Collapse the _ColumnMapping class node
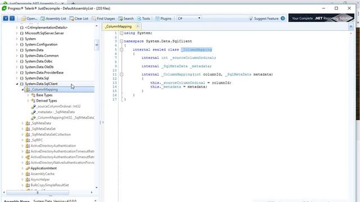The image size is (360, 202). click(22, 90)
